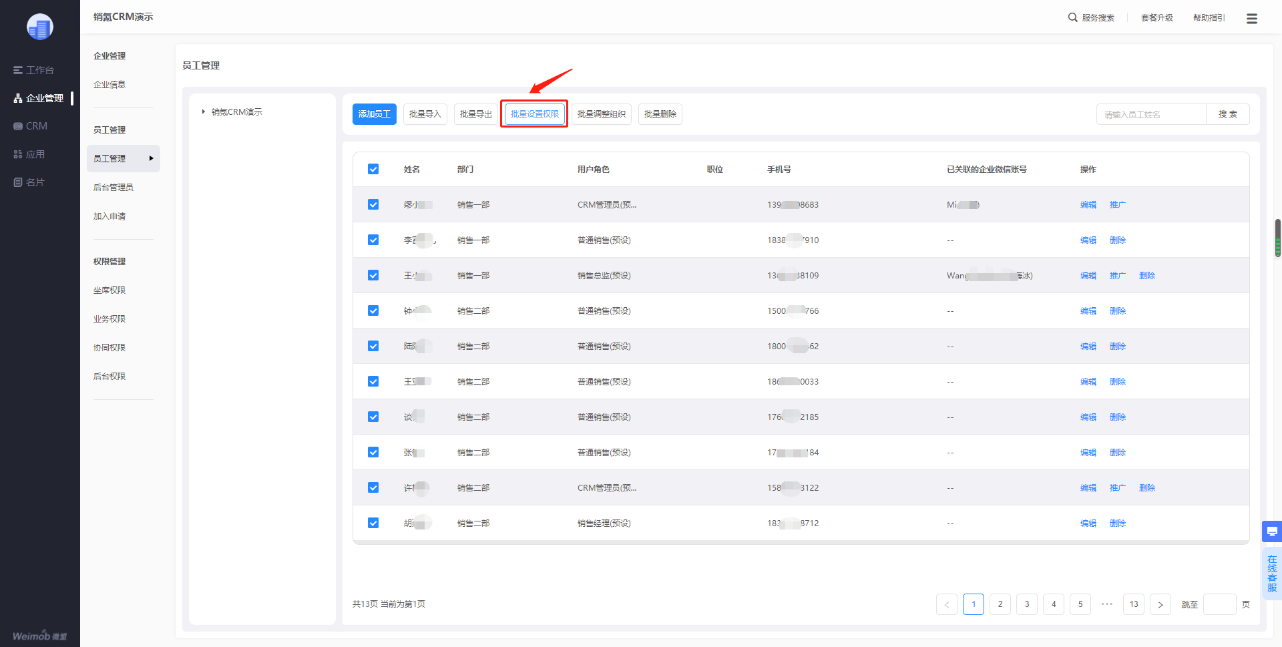Open 业务权限 in the side menu
Viewport: 1282px width, 647px height.
(110, 319)
